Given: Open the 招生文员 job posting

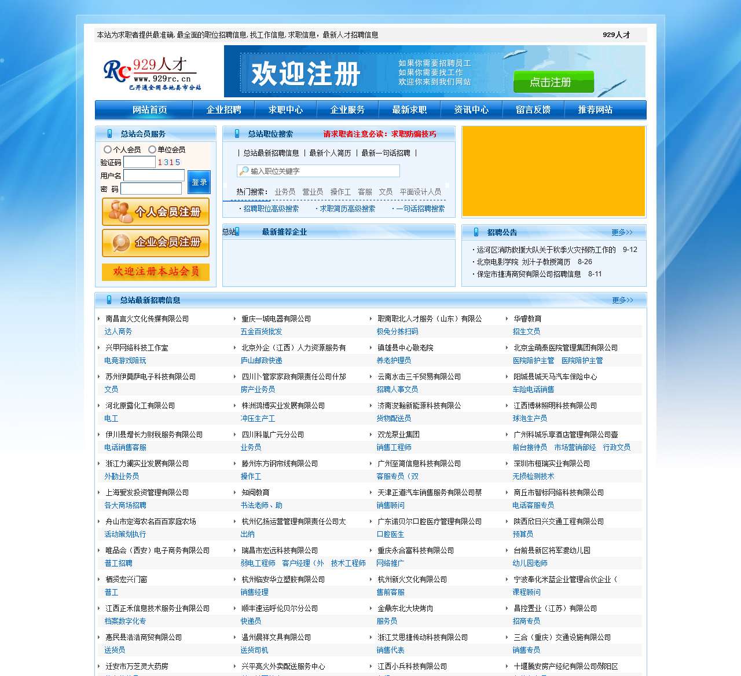Looking at the screenshot, I should pos(526,331).
